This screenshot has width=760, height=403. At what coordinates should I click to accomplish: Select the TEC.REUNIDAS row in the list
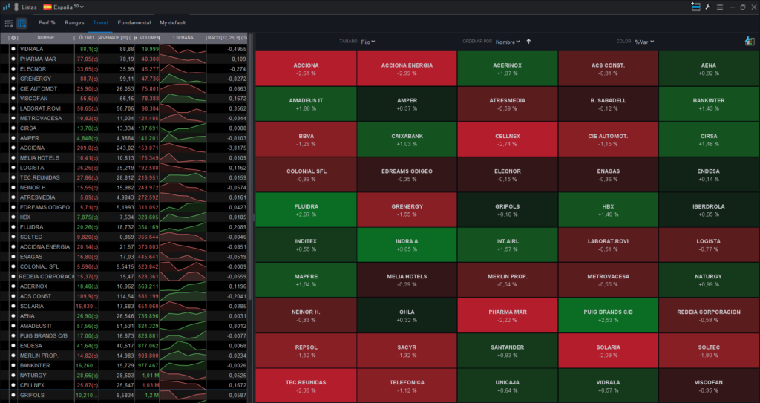click(x=124, y=177)
